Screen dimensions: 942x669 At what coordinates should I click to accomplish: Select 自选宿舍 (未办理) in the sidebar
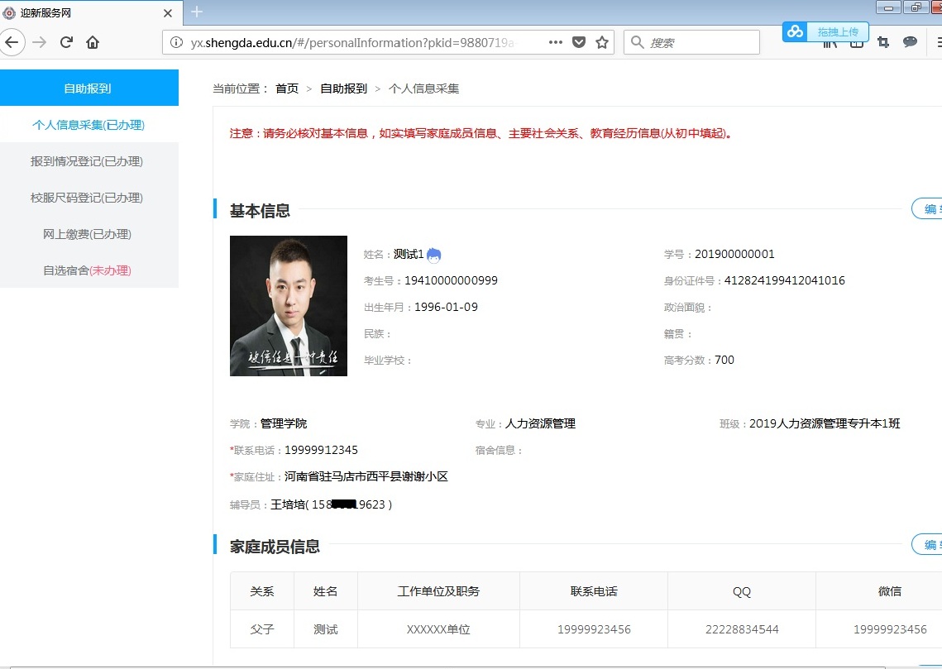coord(87,270)
